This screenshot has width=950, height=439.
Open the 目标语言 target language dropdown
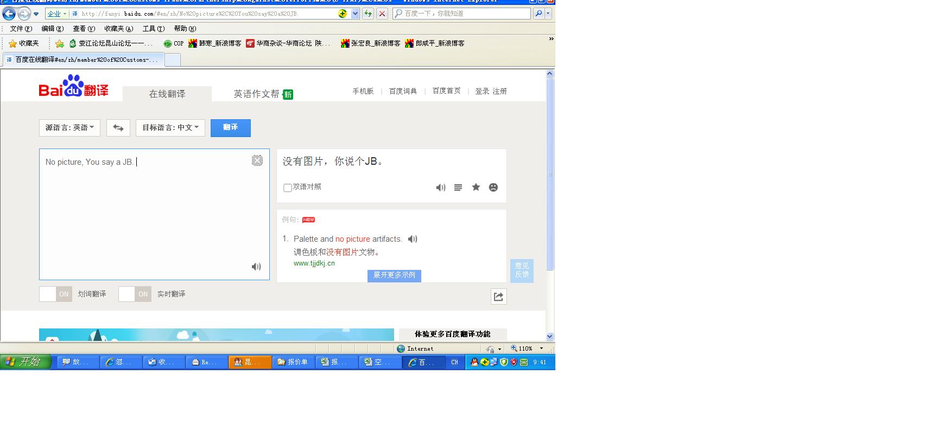(x=170, y=128)
